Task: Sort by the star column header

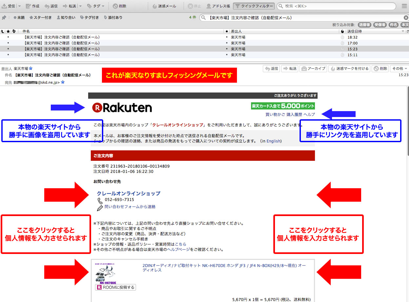Action: (x=8, y=31)
